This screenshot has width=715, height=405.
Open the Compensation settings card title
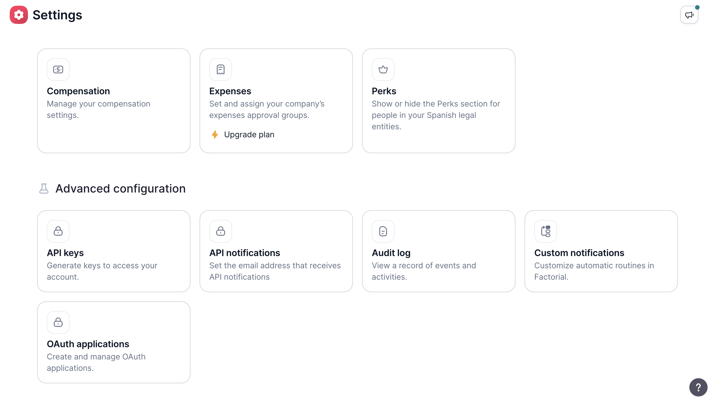78,91
